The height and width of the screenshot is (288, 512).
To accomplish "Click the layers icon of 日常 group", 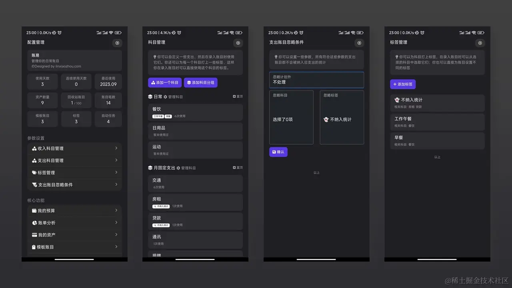I will 150,97.
